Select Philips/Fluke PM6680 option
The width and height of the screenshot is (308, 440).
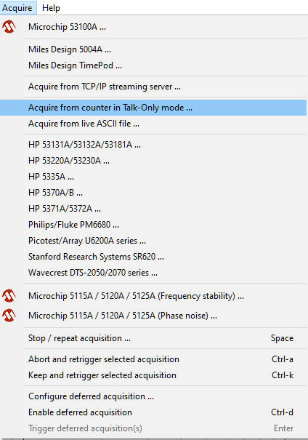tap(153, 225)
